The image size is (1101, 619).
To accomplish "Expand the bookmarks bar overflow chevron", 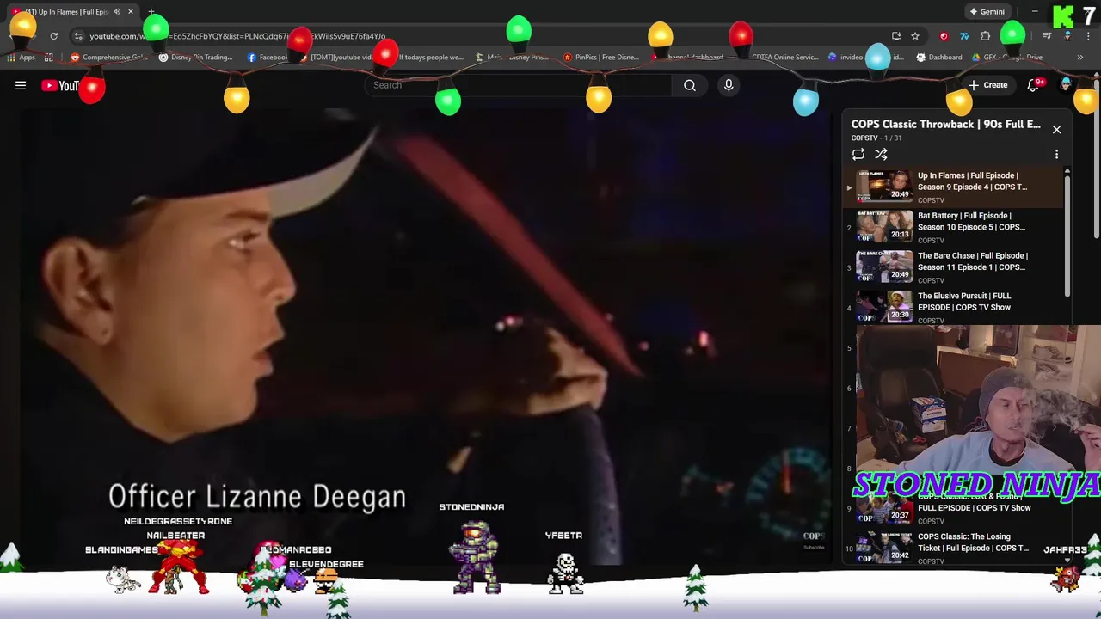I will [x=1079, y=58].
